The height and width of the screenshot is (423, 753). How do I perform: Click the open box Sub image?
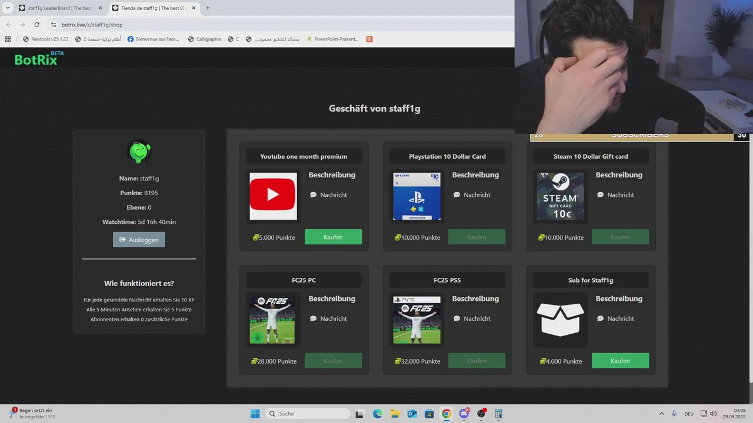(x=561, y=320)
